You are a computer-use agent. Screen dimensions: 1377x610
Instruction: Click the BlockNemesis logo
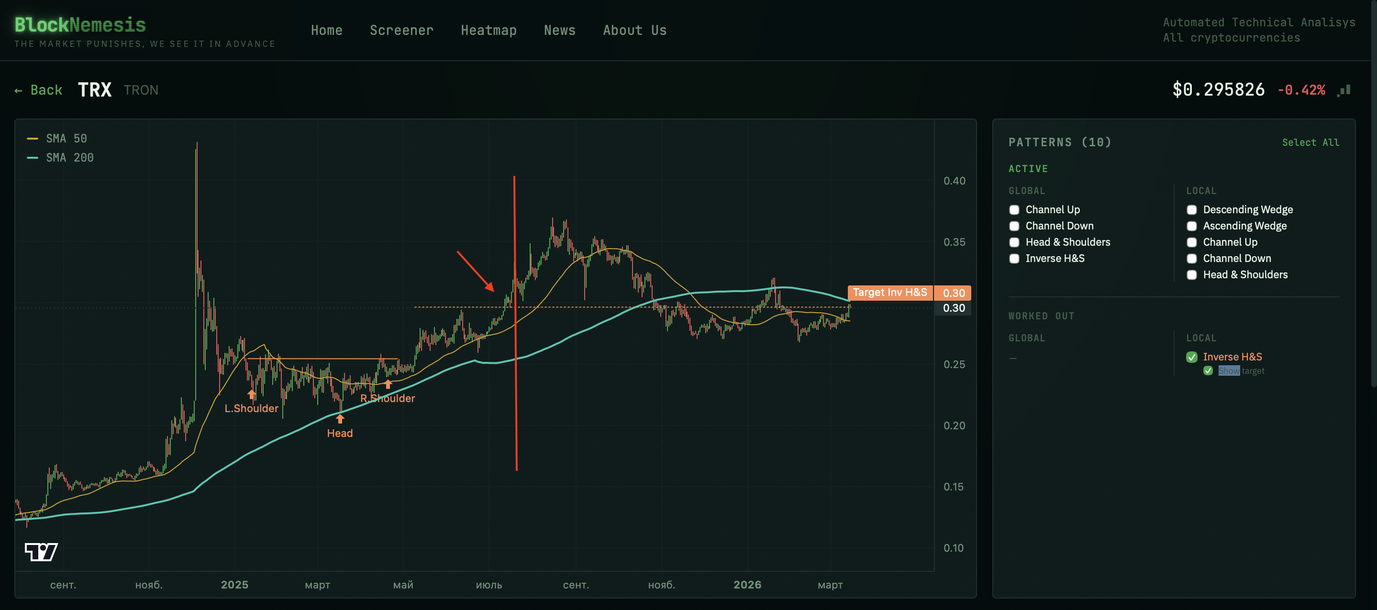80,24
